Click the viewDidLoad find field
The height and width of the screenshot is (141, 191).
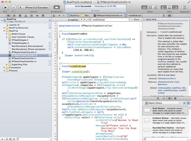110,20
